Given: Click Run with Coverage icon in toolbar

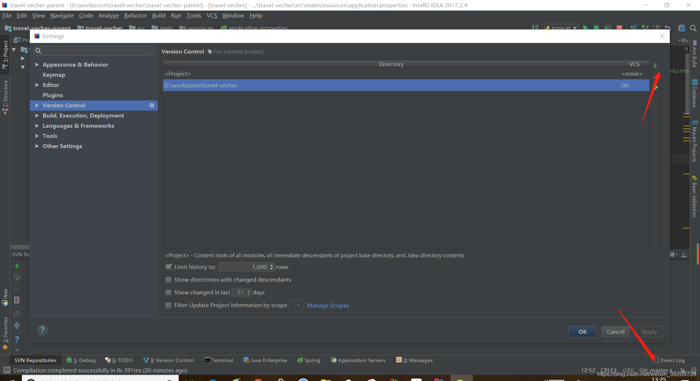Looking at the screenshot, I should pyautogui.click(x=608, y=28).
